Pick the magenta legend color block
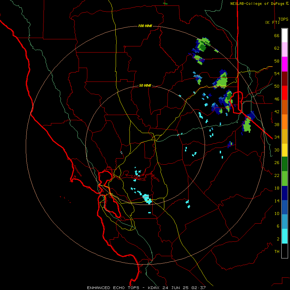The width and height of the screenshot is (290, 290). [285, 64]
